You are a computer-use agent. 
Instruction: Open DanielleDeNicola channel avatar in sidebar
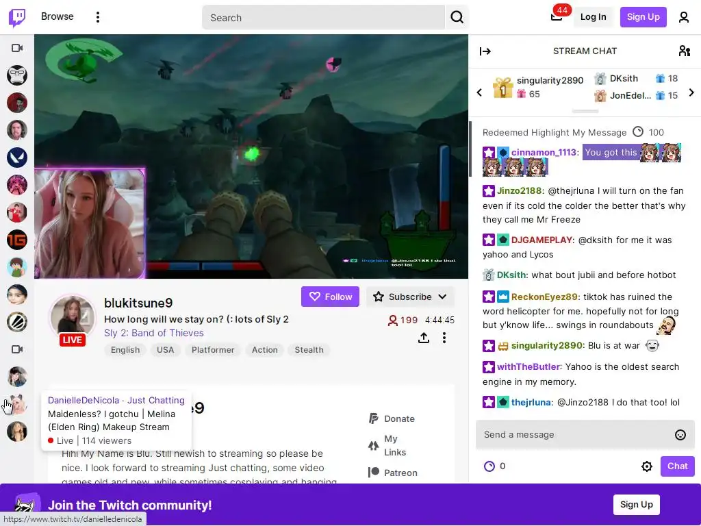(17, 404)
